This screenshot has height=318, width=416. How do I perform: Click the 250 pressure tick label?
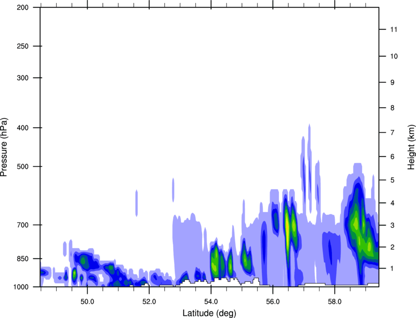point(23,46)
